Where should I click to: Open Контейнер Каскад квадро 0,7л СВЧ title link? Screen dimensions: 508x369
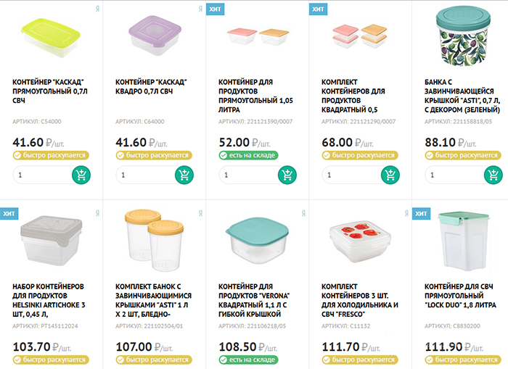pos(153,87)
